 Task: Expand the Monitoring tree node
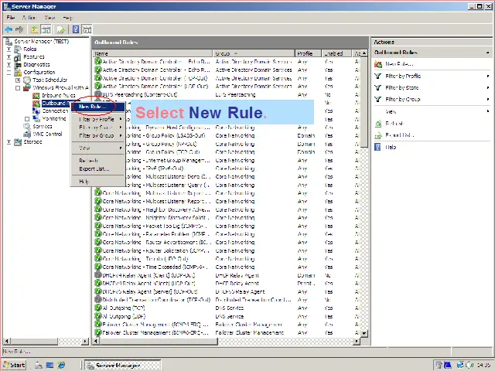click(27, 119)
